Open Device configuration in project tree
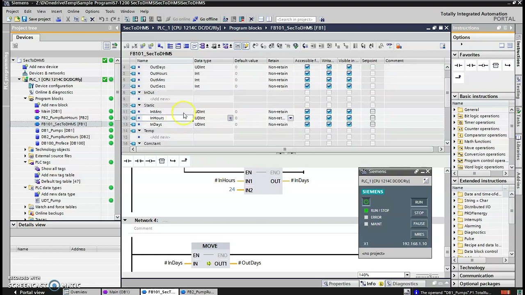Viewport: 525px width, 295px height. pyautogui.click(x=54, y=86)
